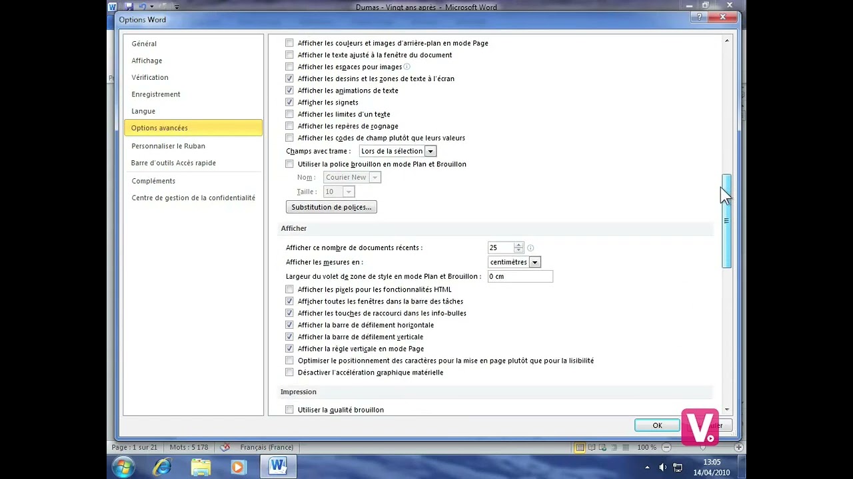Toggle 'Afficher la règle verticale en mode Page'
Viewport: 853px width, 479px height.
click(289, 349)
